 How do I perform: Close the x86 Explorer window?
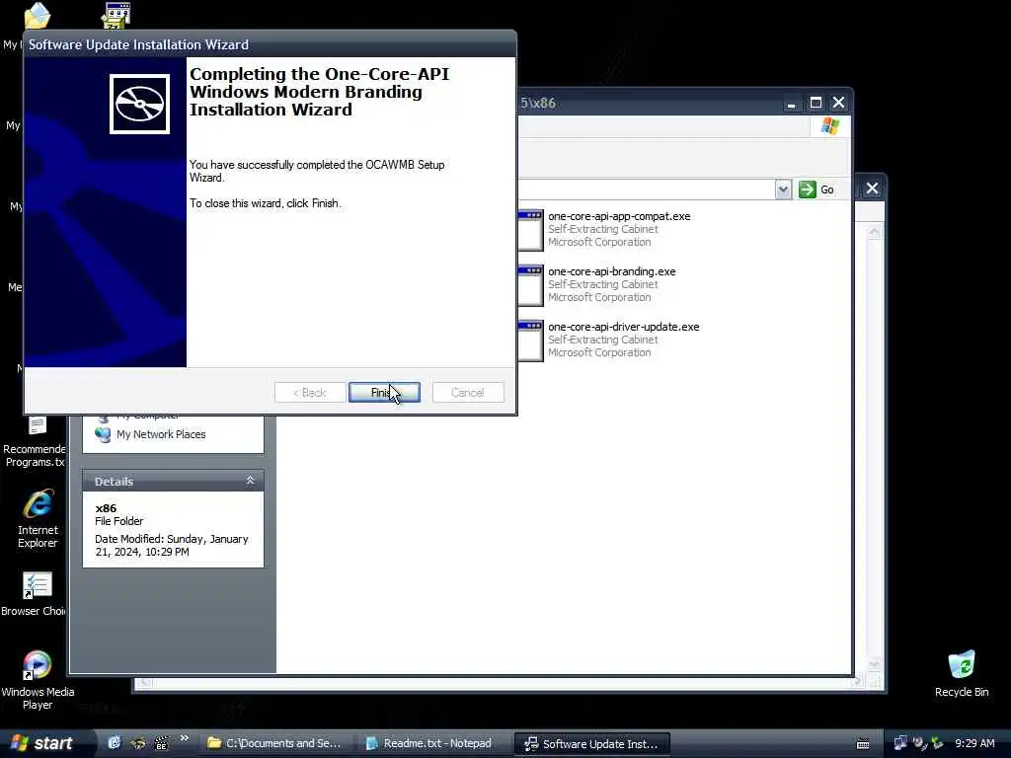[839, 103]
